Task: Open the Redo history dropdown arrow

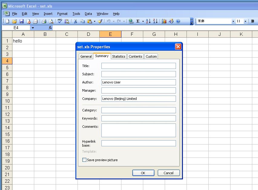Action: (x=124, y=21)
